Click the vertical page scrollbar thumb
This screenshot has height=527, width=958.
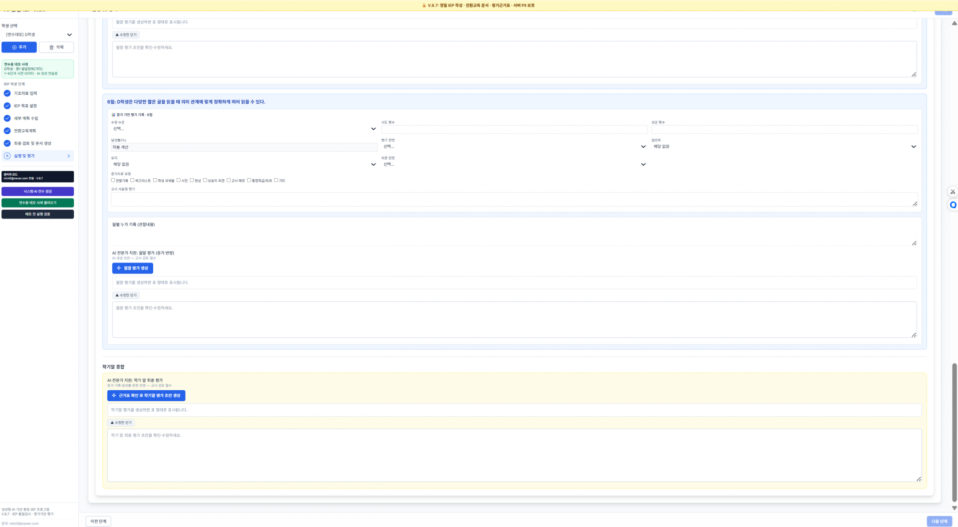point(954,432)
